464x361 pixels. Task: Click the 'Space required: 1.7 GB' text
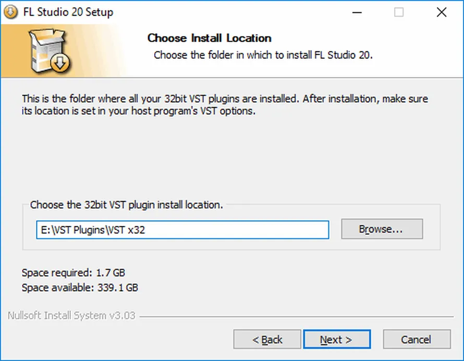pyautogui.click(x=74, y=272)
